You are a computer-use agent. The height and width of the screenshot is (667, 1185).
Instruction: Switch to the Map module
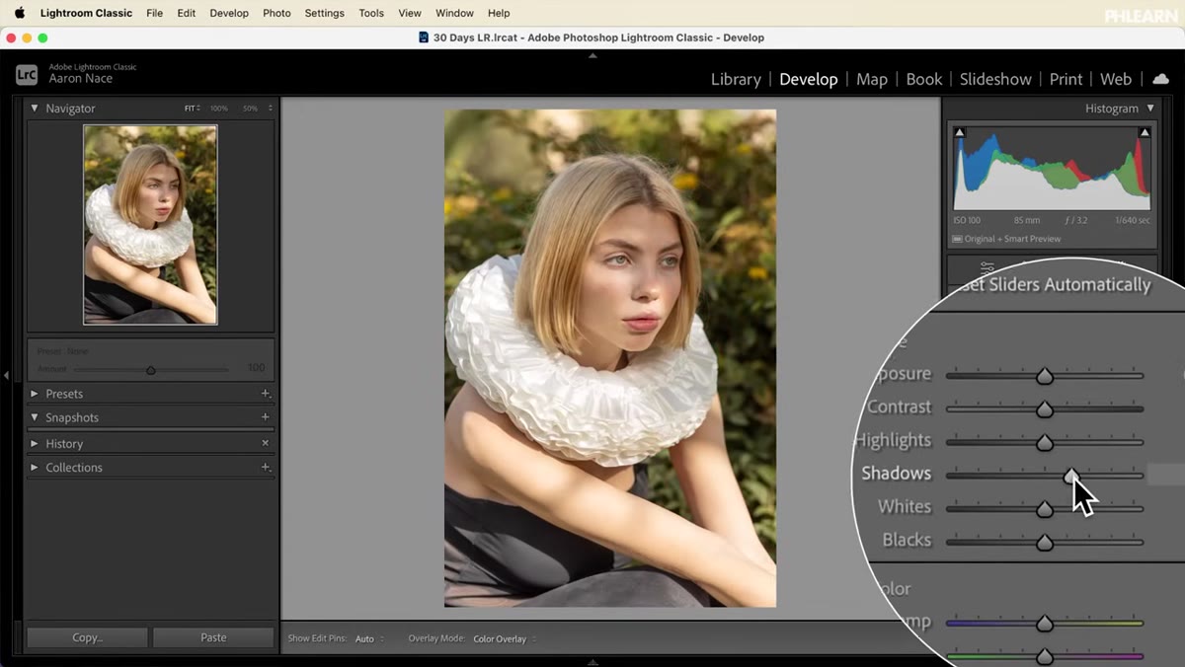tap(872, 79)
